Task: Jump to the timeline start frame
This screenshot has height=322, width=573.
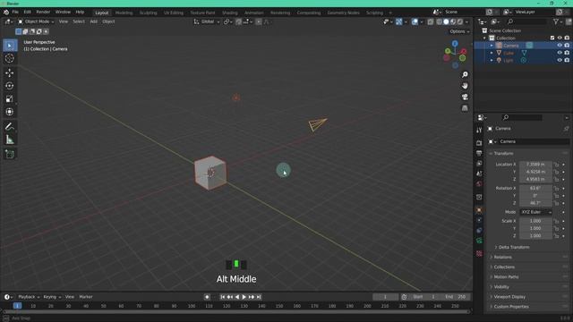Action: click(x=223, y=297)
